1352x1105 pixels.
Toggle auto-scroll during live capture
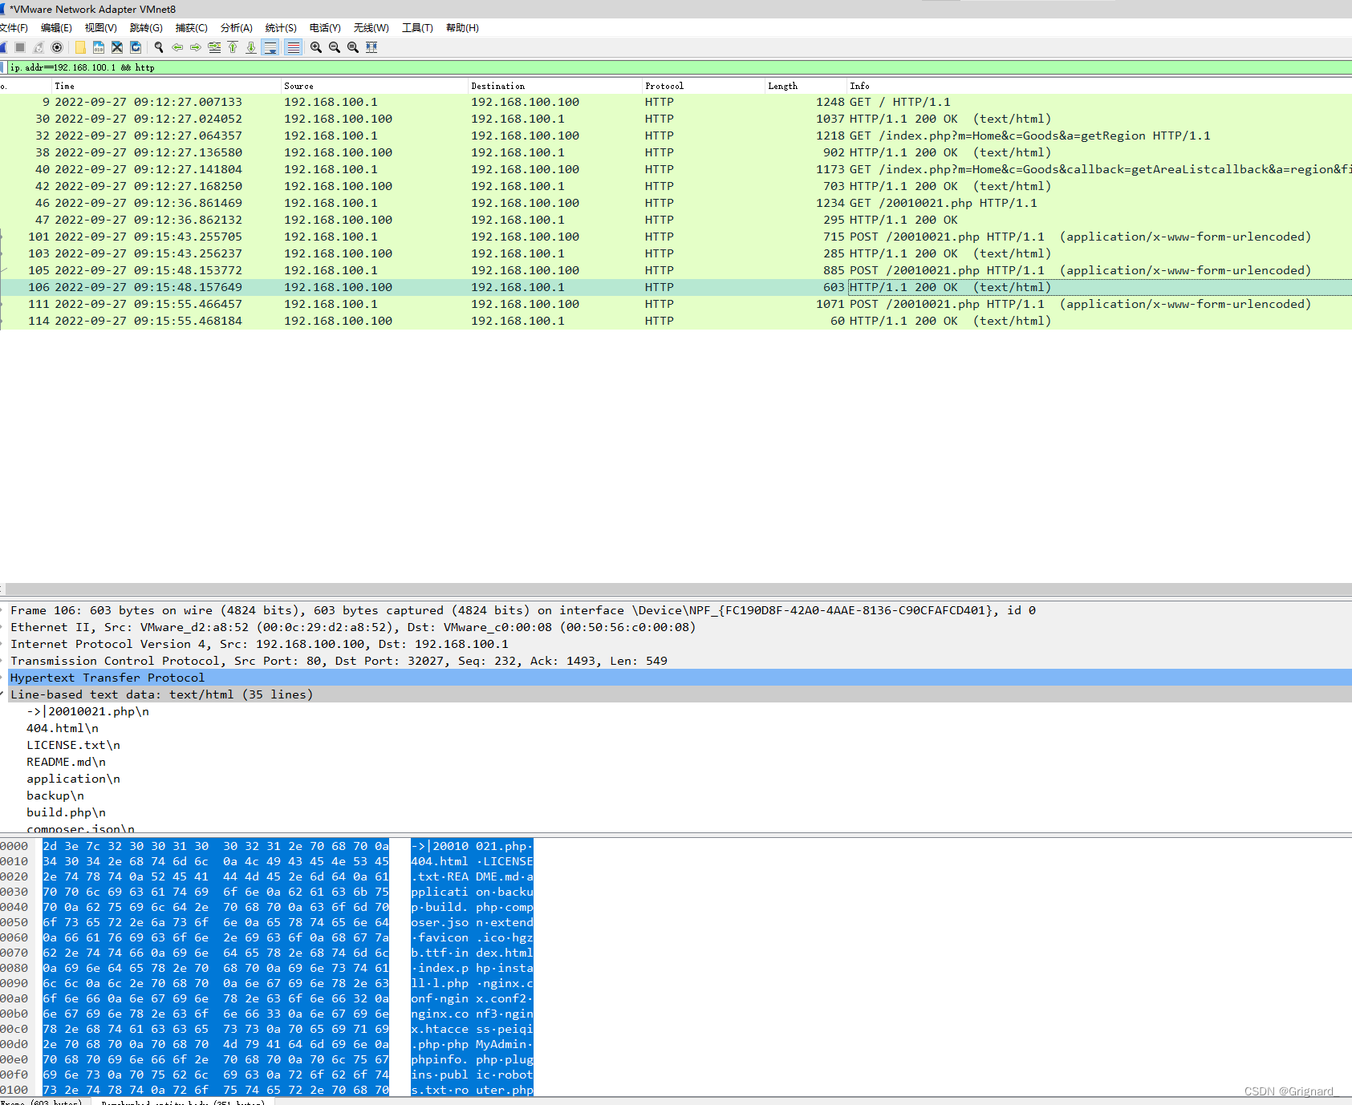pos(270,47)
